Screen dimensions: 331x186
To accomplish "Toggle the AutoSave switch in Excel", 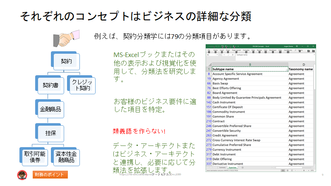I will pyautogui.click(x=218, y=46).
